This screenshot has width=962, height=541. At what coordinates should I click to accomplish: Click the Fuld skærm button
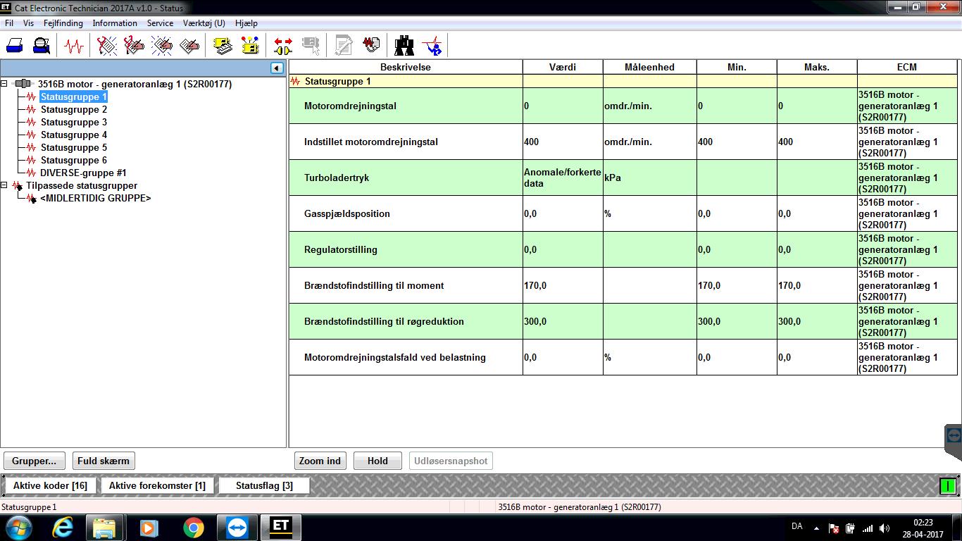tap(104, 461)
